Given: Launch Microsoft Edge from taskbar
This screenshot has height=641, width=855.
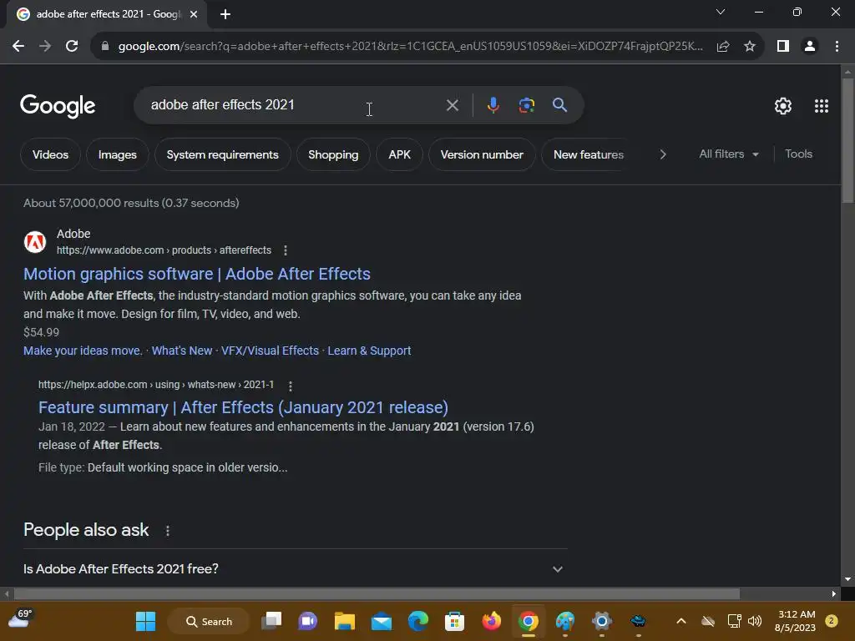Looking at the screenshot, I should (x=418, y=621).
